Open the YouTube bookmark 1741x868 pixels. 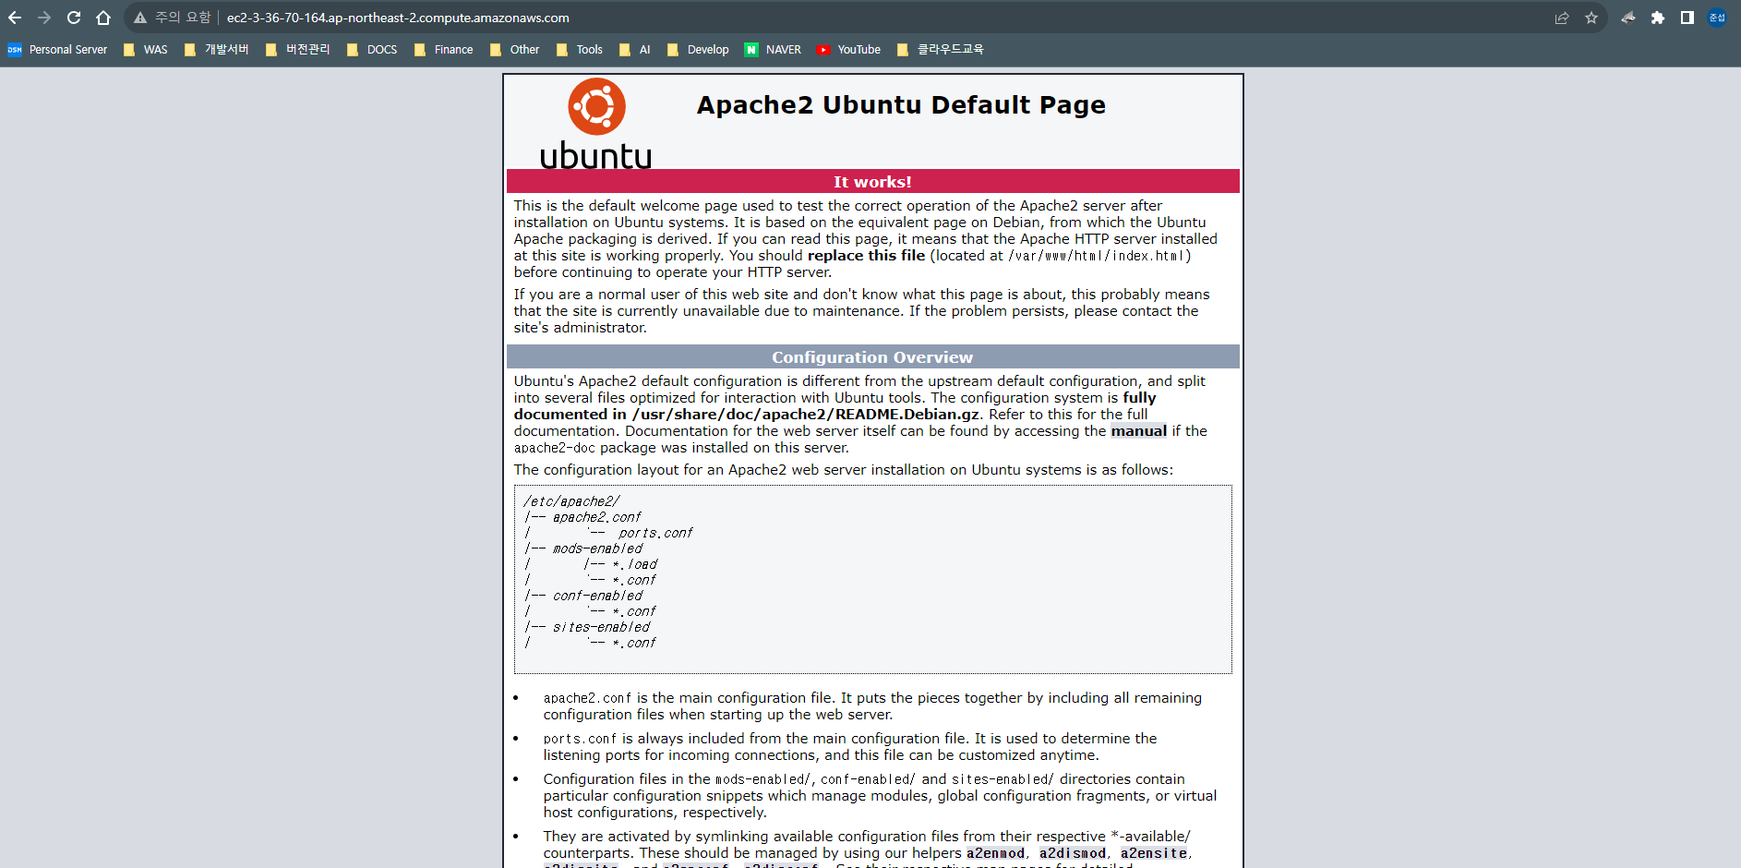pyautogui.click(x=848, y=50)
